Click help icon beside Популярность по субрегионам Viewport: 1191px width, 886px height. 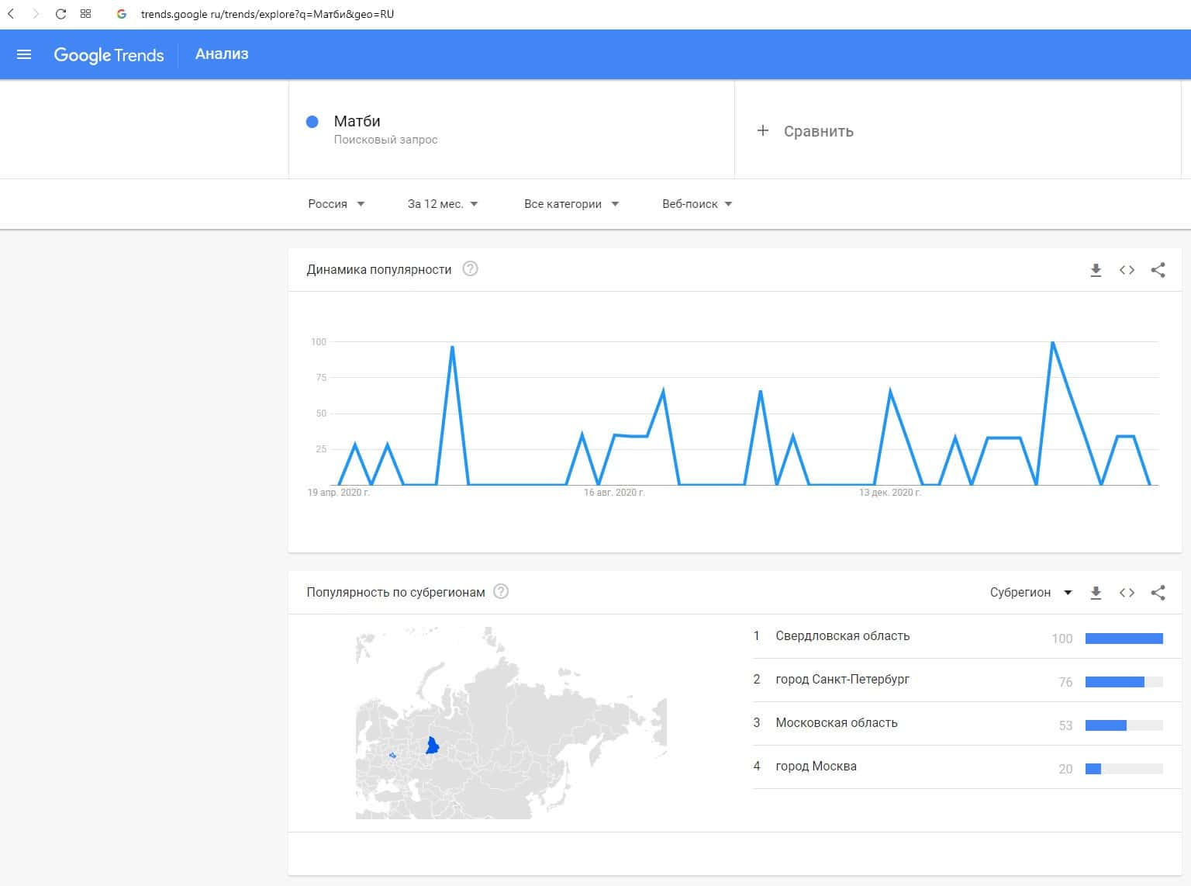[501, 592]
